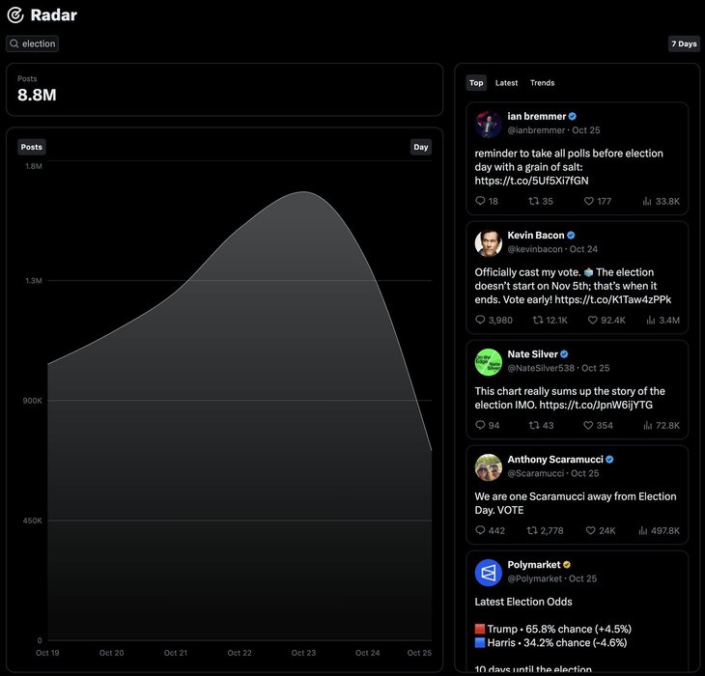
Task: Open the Posts metric dropdown on chart
Action: click(x=32, y=147)
